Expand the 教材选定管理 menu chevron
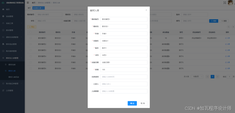 click(x=22, y=44)
